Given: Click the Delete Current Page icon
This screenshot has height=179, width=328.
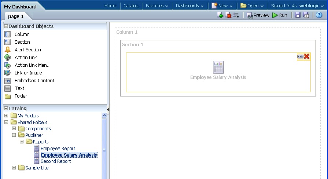Looking at the screenshot, I should tap(228, 15).
